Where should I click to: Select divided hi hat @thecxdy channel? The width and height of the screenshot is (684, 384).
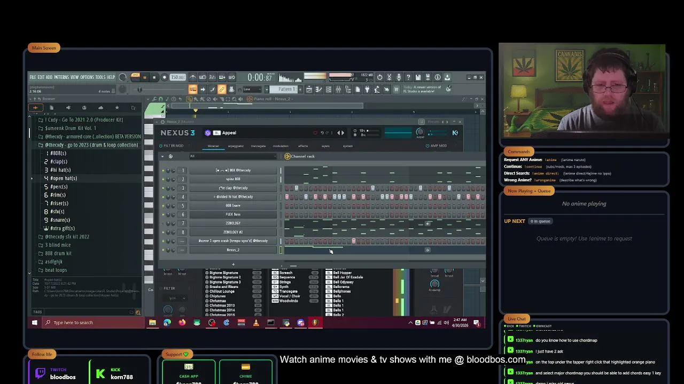coord(233,197)
